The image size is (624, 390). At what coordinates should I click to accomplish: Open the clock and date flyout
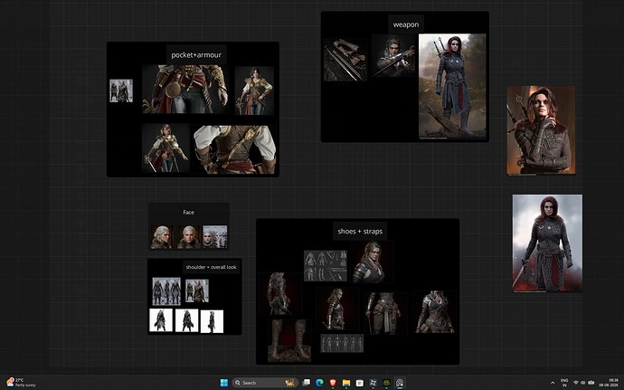coord(609,383)
